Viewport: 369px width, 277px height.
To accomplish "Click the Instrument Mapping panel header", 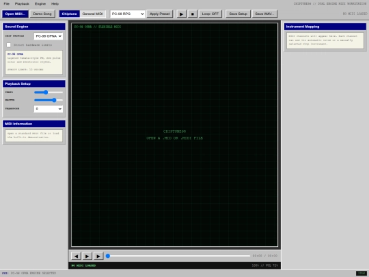I will pos(325,27).
